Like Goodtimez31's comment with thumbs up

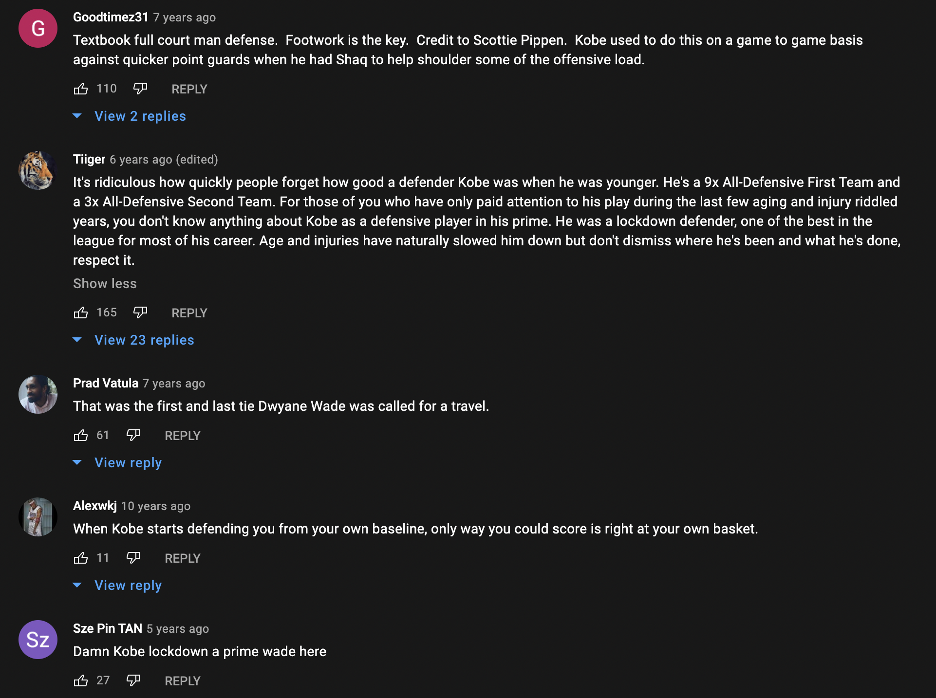pos(81,89)
